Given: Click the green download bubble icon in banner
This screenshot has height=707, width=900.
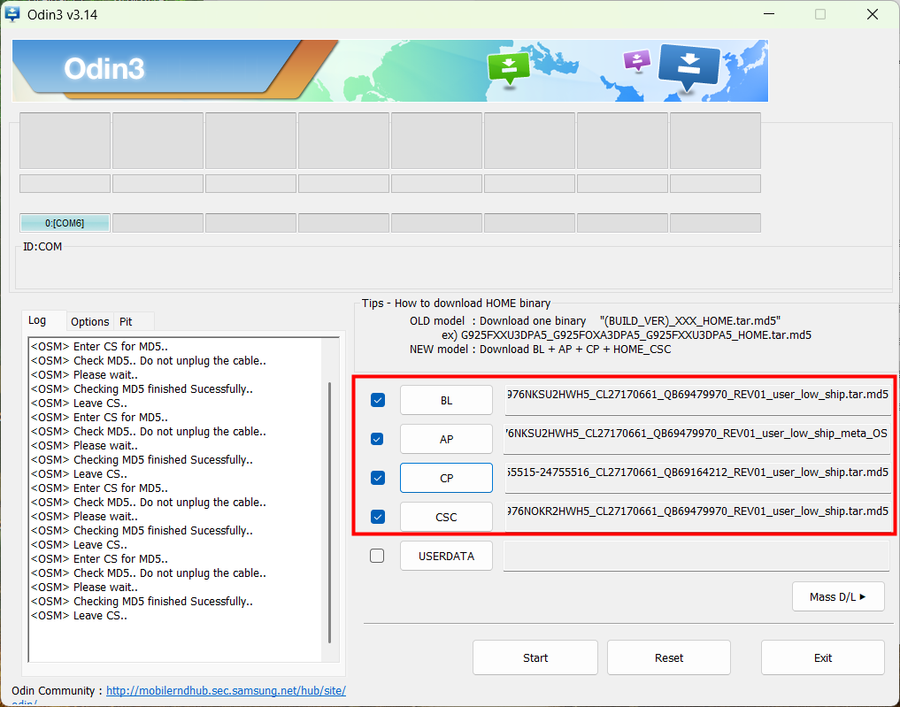Looking at the screenshot, I should pos(509,69).
